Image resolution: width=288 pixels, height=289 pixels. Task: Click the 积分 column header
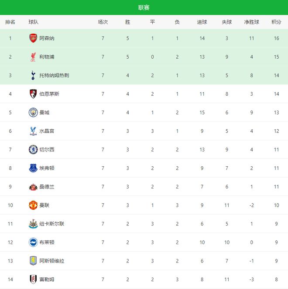[276, 22]
